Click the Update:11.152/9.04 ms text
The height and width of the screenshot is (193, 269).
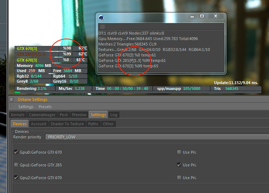pyautogui.click(x=236, y=83)
